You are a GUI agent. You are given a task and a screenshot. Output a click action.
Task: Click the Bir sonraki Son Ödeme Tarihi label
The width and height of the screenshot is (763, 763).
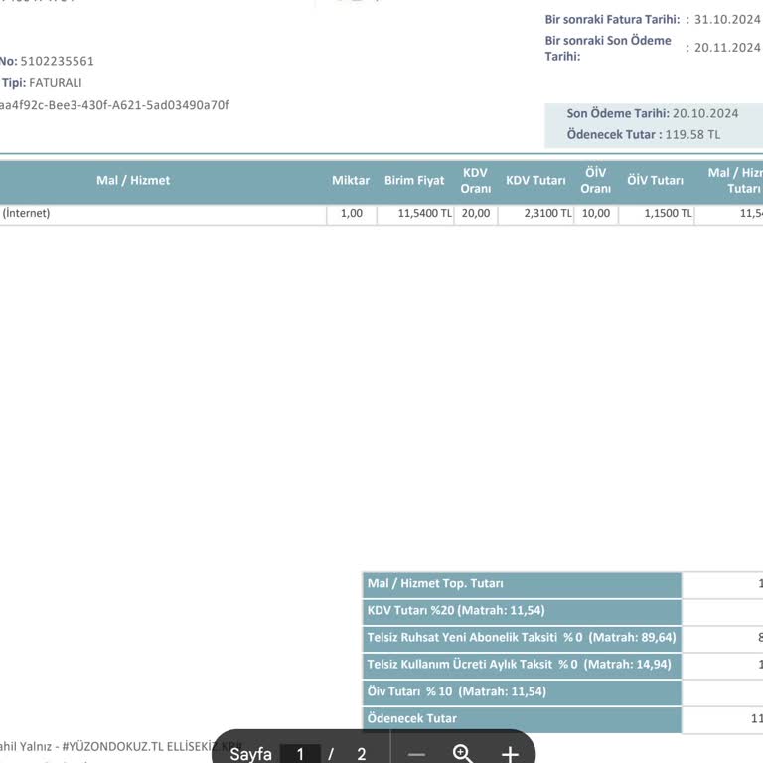(x=608, y=48)
